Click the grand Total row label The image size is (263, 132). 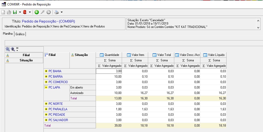coord(70,126)
